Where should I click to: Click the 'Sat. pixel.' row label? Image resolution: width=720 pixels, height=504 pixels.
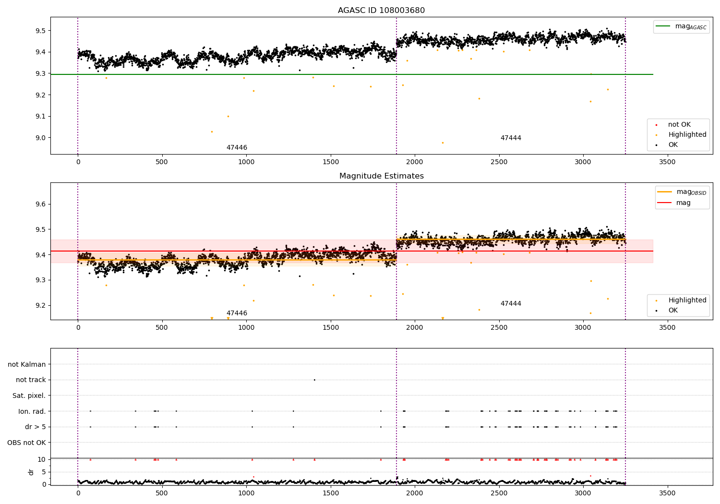coord(29,396)
